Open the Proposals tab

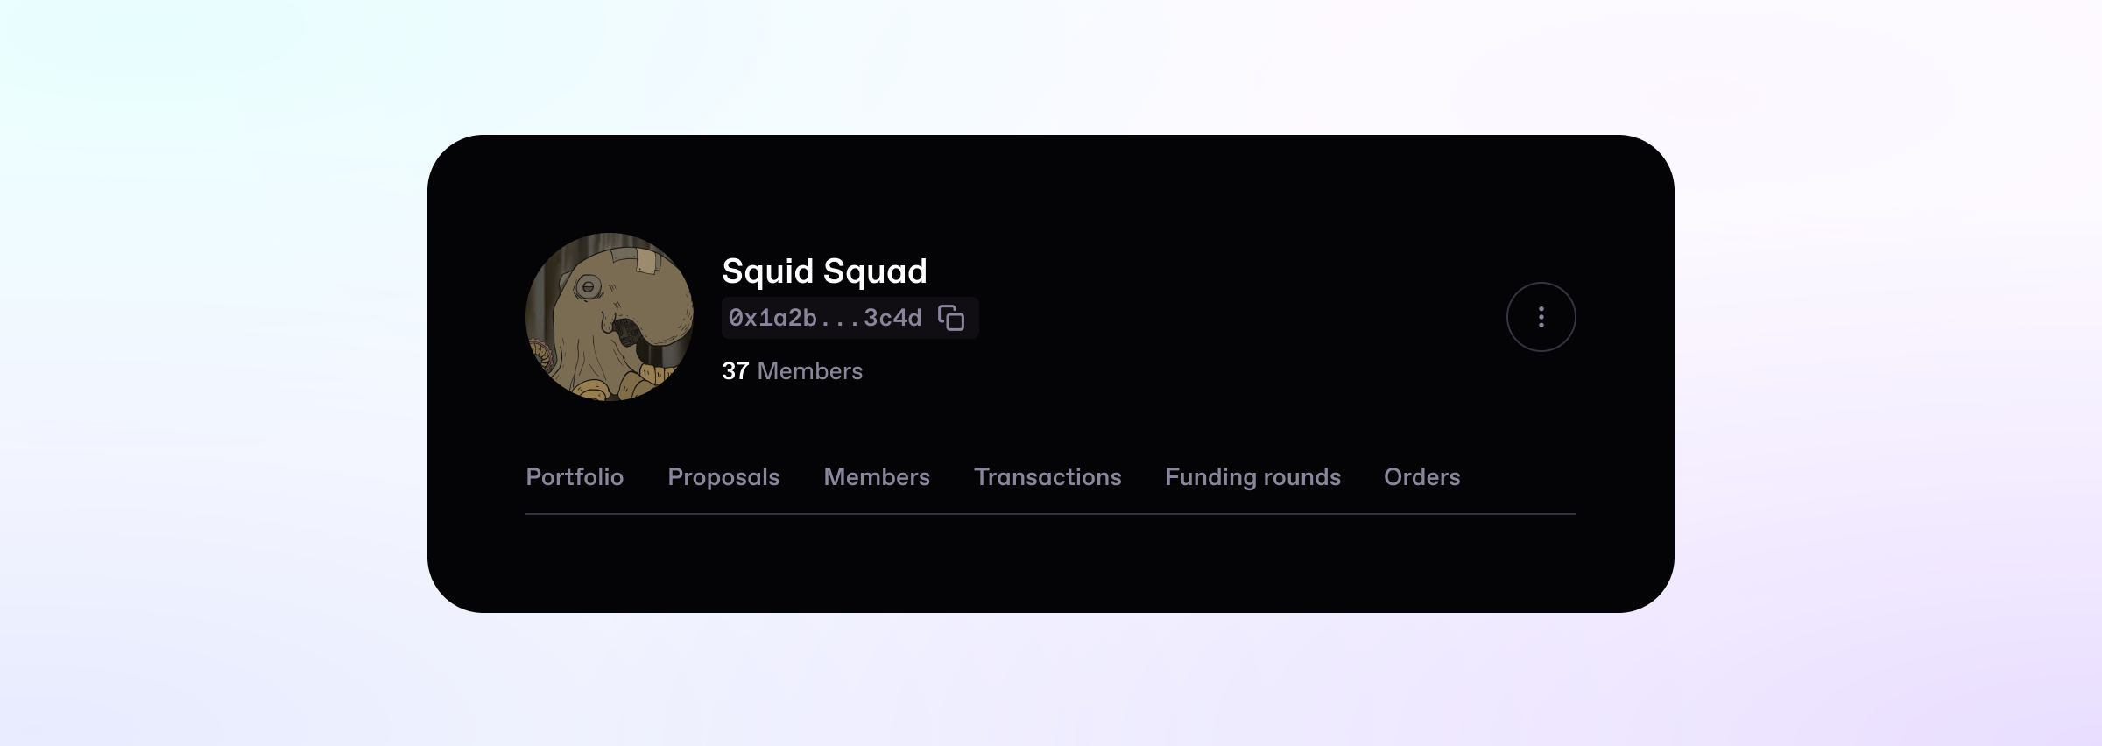[723, 477]
